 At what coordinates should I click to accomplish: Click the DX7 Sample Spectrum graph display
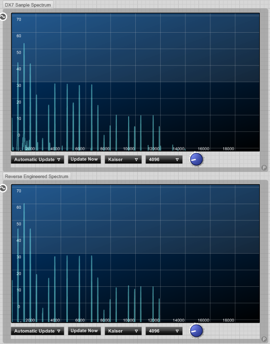point(135,82)
